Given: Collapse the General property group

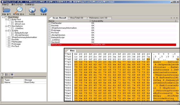Looking at the screenshot, I should point(2,78).
